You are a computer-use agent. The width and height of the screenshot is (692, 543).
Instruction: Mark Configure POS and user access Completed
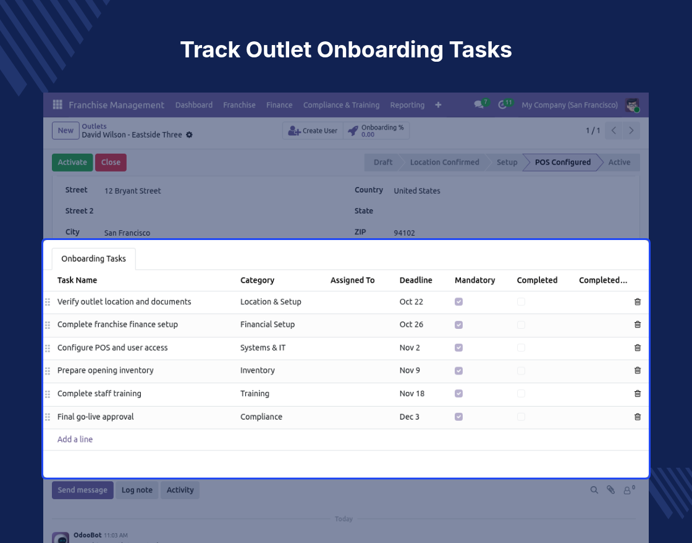click(x=521, y=348)
